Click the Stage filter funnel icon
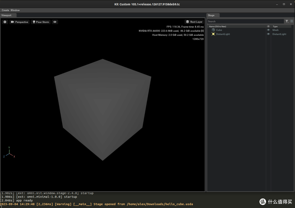This screenshot has width=295, height=208. click(x=287, y=21)
